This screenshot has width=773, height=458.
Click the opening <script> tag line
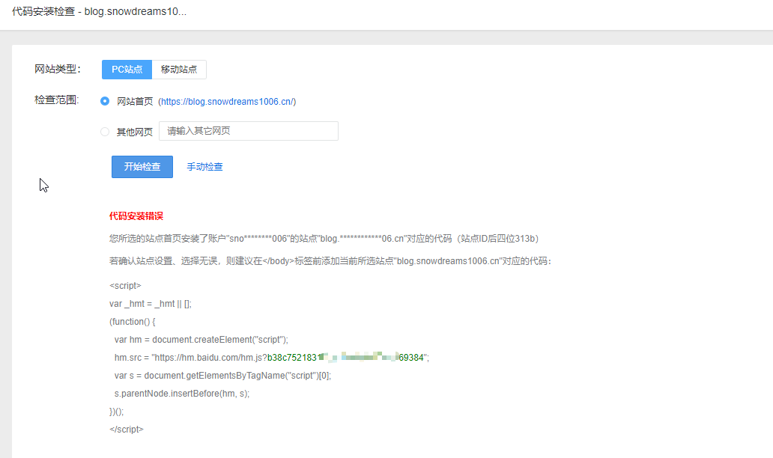tap(125, 286)
